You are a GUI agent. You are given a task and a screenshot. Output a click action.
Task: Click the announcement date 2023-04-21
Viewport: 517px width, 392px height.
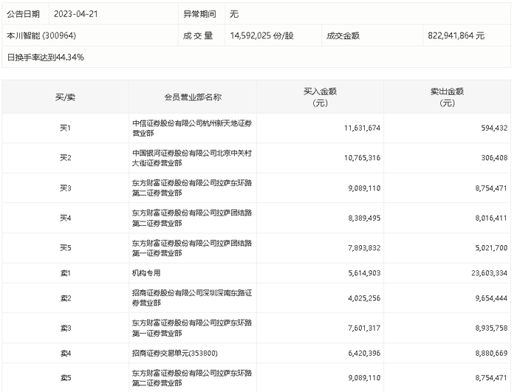(75, 14)
